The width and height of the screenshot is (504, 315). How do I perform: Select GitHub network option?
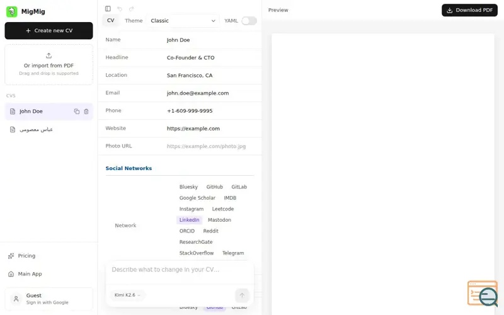click(214, 187)
